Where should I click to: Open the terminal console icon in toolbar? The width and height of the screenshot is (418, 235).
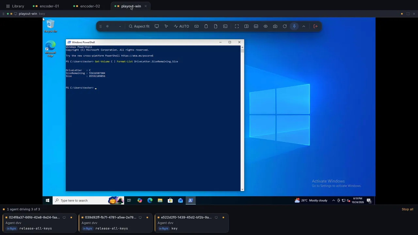coord(225,26)
